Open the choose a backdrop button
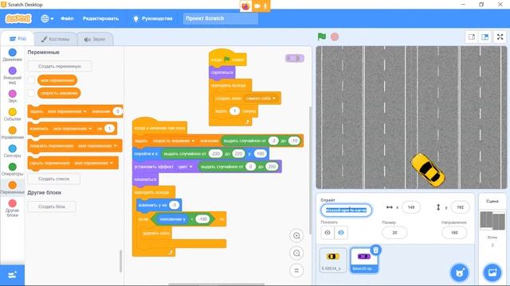The height and width of the screenshot is (286, 510). (x=492, y=272)
